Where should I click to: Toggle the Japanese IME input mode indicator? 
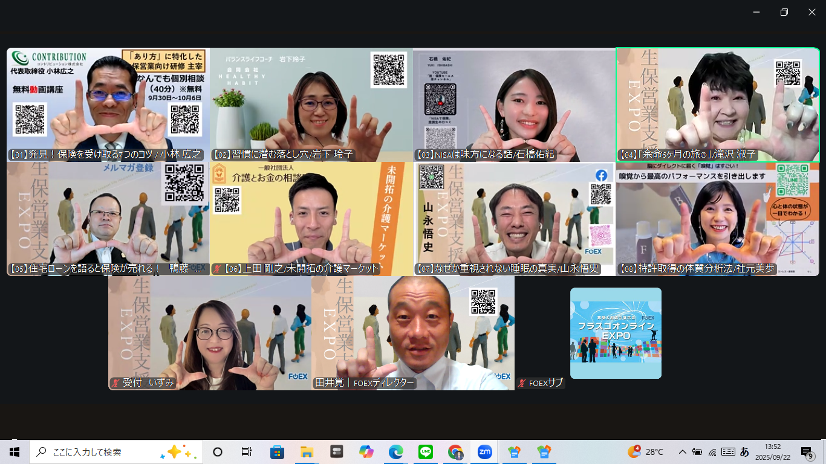(x=744, y=452)
